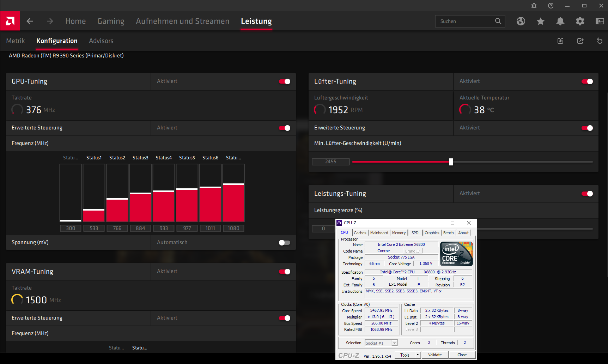Click the 977 frequency value field

187,228
